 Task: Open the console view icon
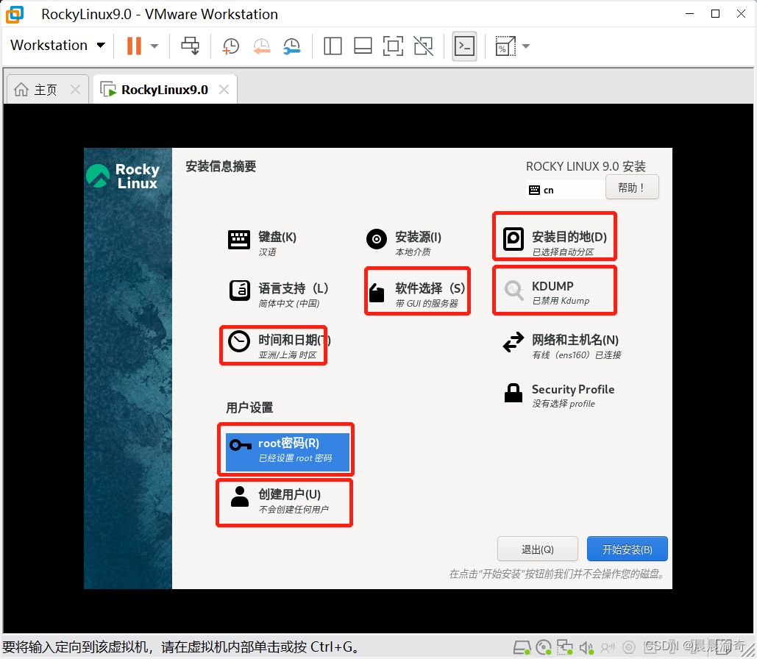click(464, 46)
